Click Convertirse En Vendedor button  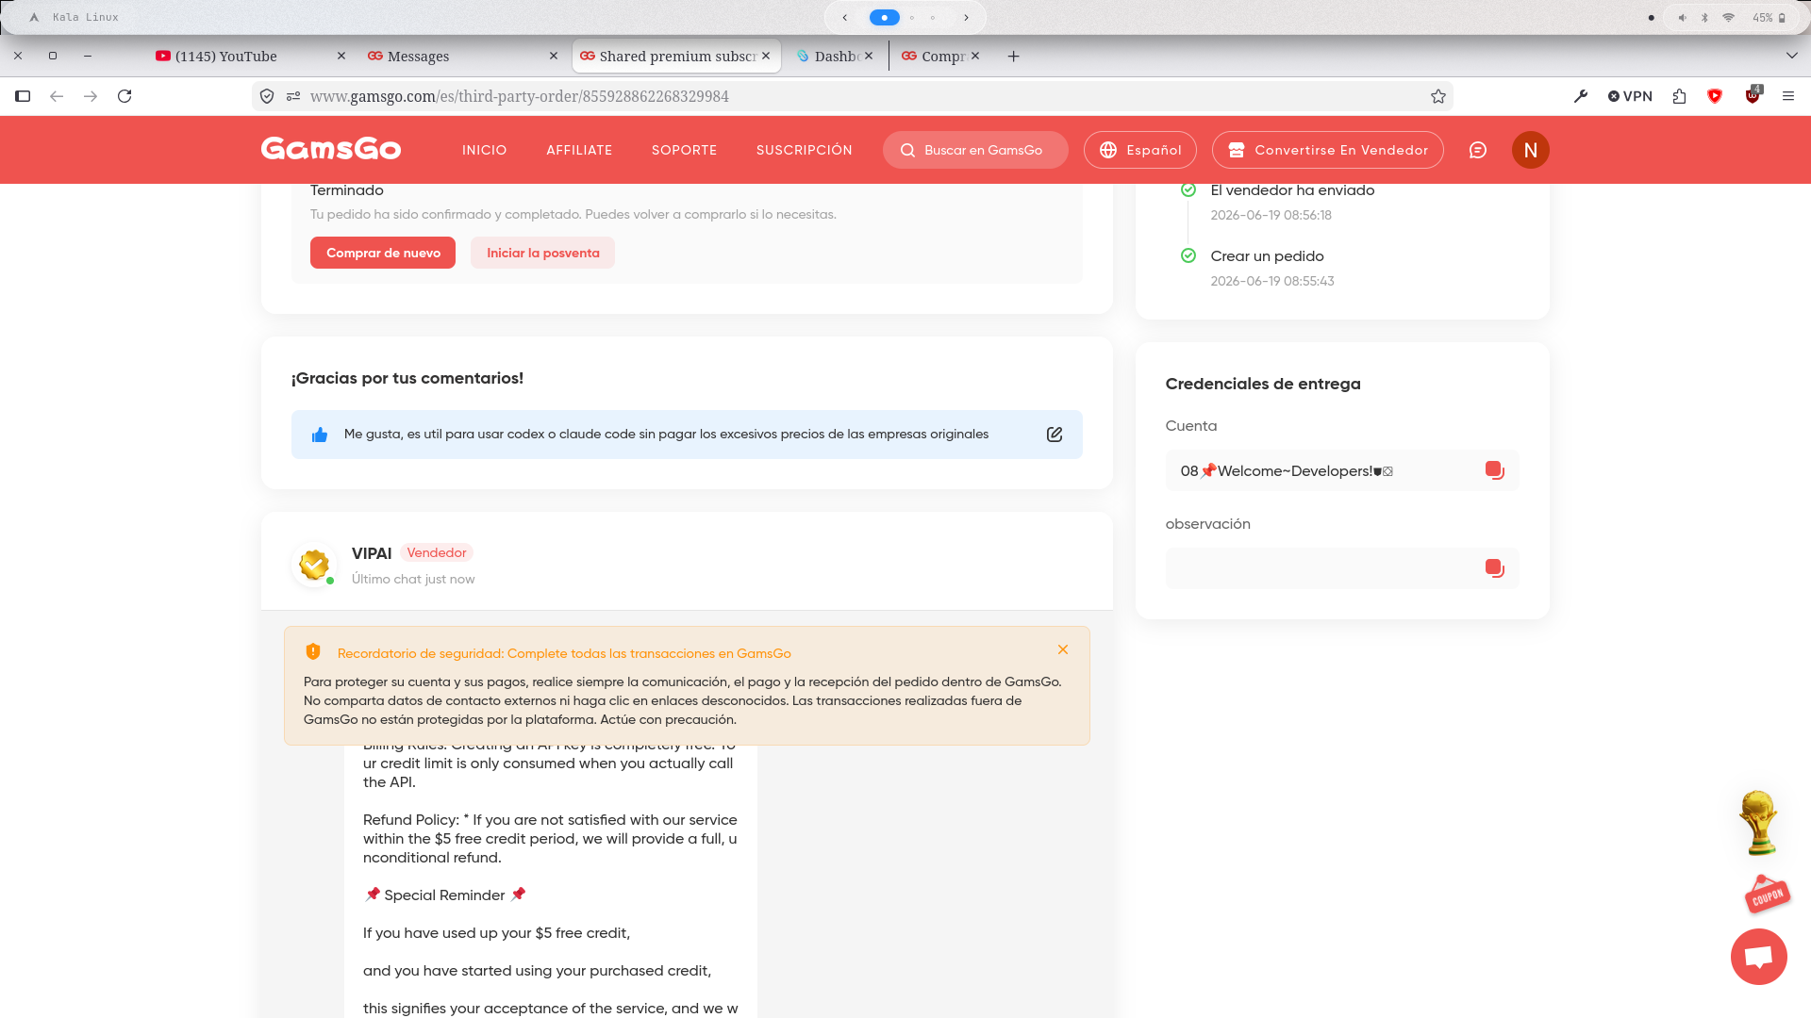(1328, 150)
